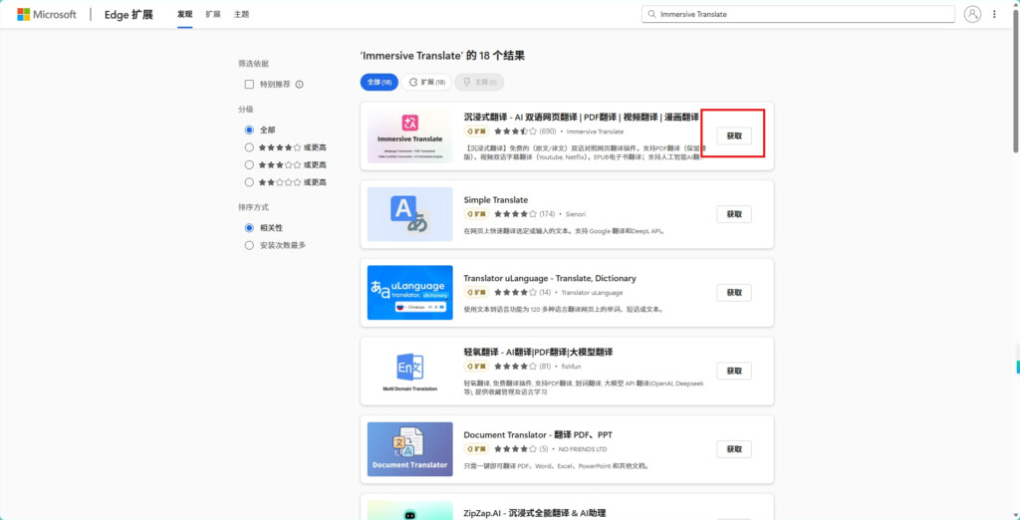Viewport: 1020px width, 520px height.
Task: Open the uLanguage translator thumbnail
Action: 409,292
